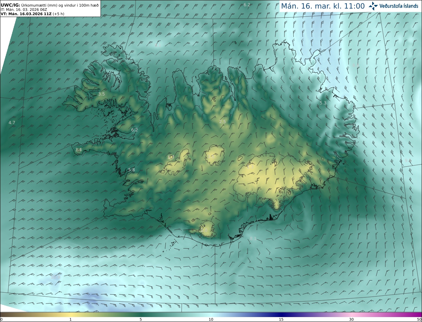Viewport: 422px width, 322px height.
Task: Click the 1 tick on the color scale
Action: pos(71,319)
